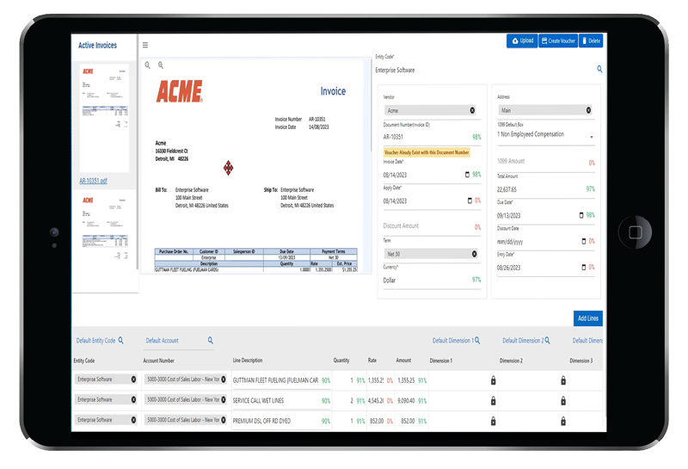Clear the Main address field
Screen dimensions: 688x469
(588, 110)
